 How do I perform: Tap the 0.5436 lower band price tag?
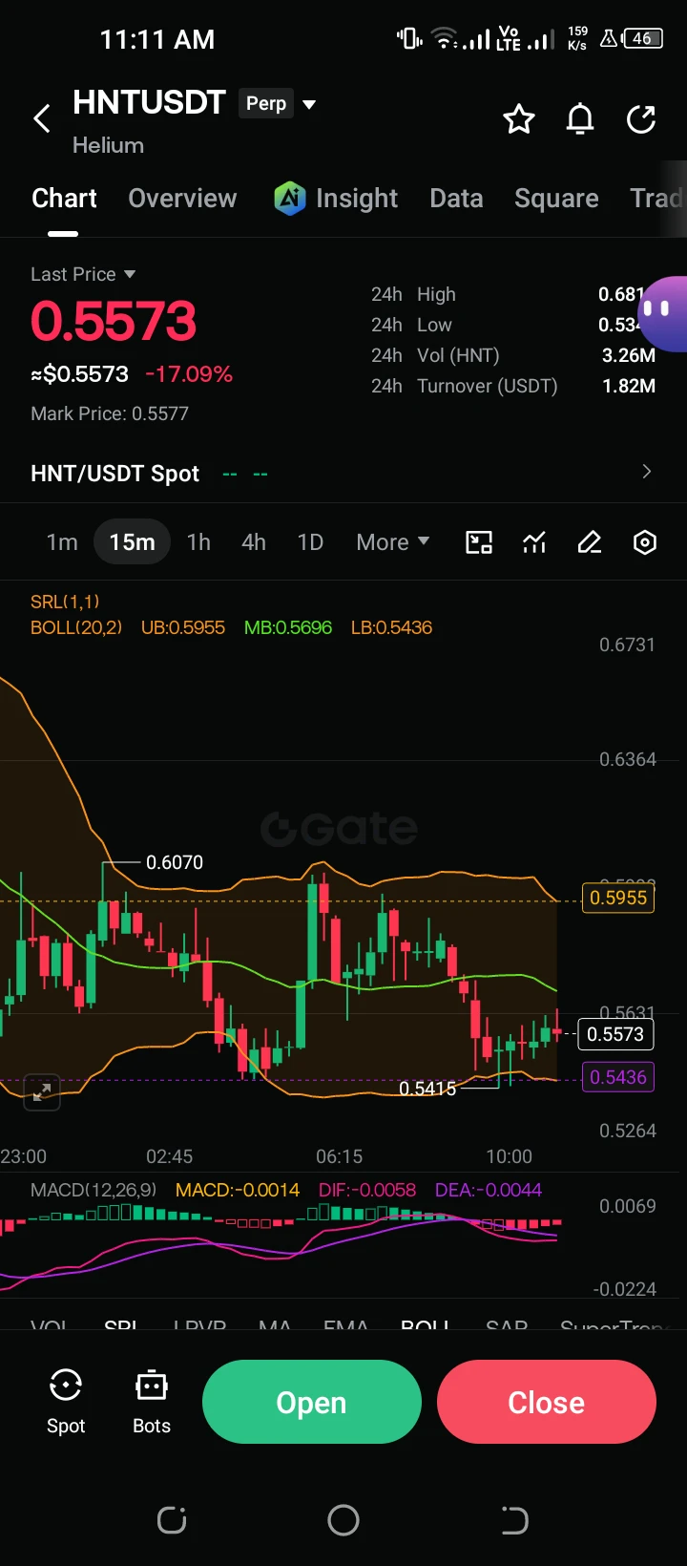click(x=618, y=1077)
